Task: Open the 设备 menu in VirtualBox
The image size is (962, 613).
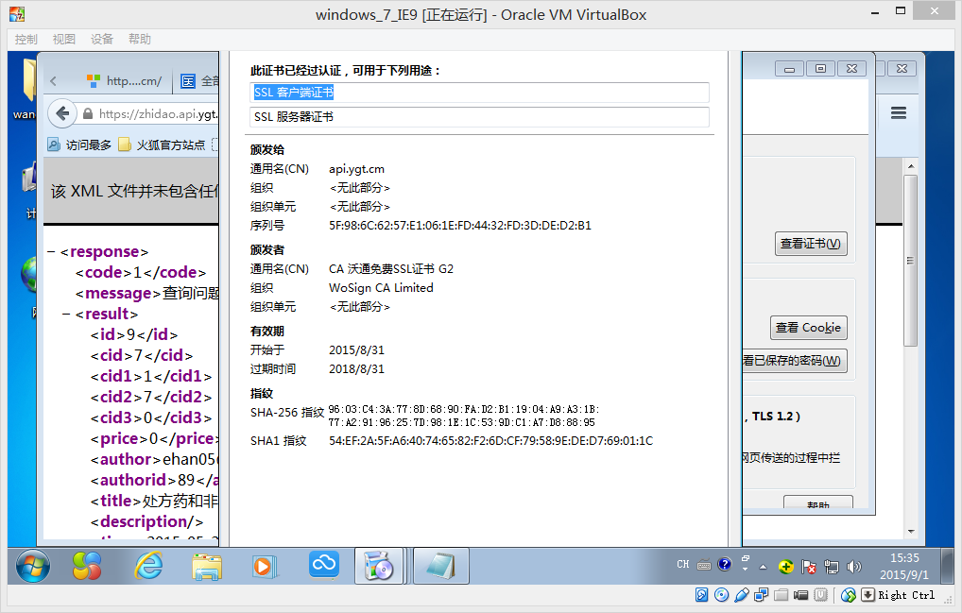Action: coord(102,40)
